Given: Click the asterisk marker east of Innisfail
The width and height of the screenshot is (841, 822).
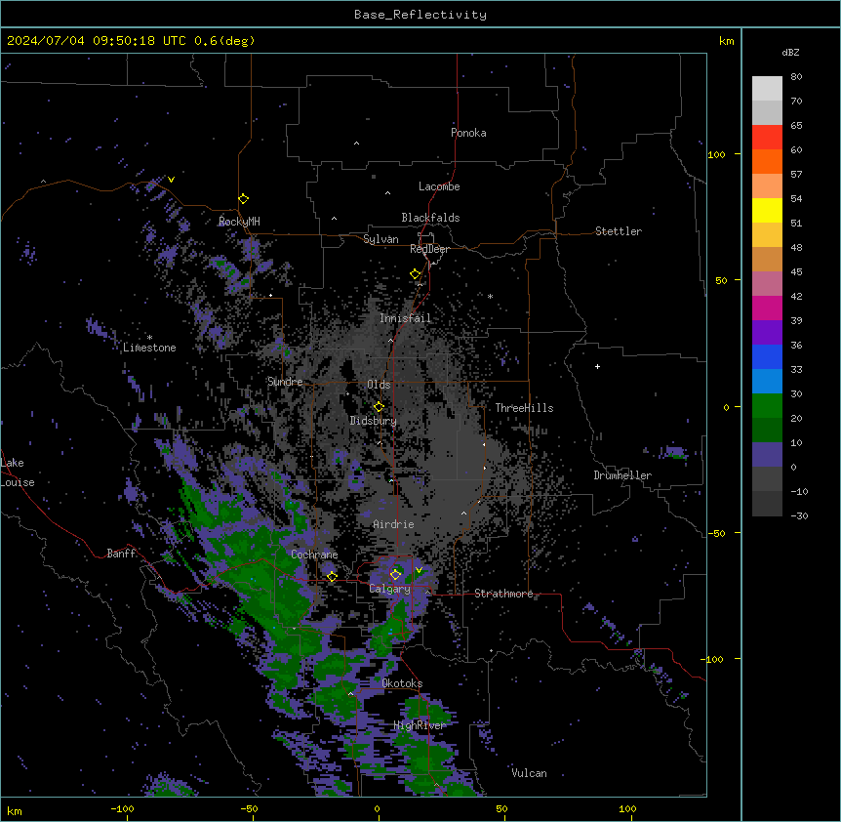Looking at the screenshot, I should coord(490,296).
